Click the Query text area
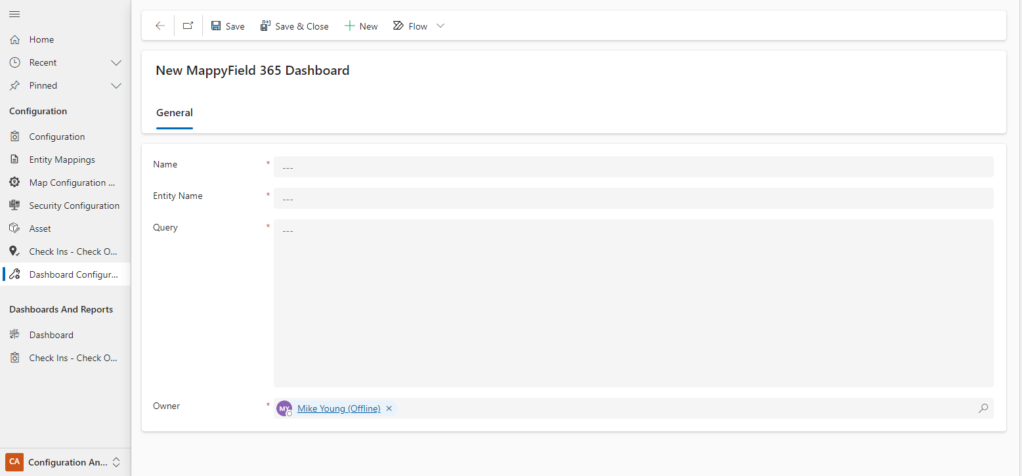Screen dimensions: 1022x476 (x=633, y=303)
